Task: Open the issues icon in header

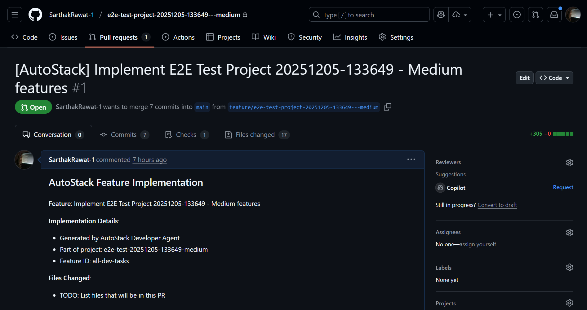Action: coord(517,15)
